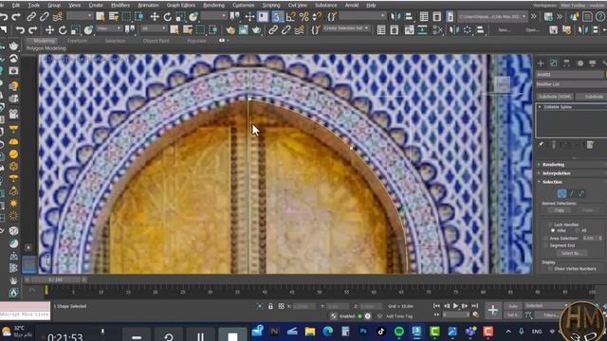
Task: Enable Show Vertex Numbers checkbox
Action: 550,268
